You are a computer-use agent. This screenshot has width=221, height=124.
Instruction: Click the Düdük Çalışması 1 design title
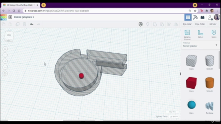click(x=24, y=17)
